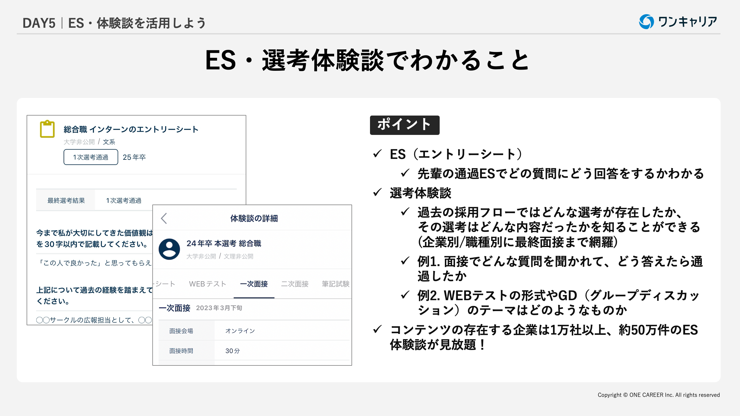Open 総合職 インターンのエントリーシート title link

pos(131,129)
